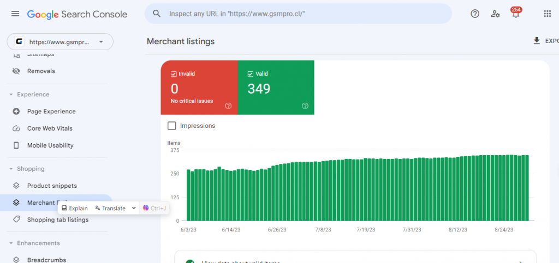
Task: Click the EXPORT button
Action: 546,41
